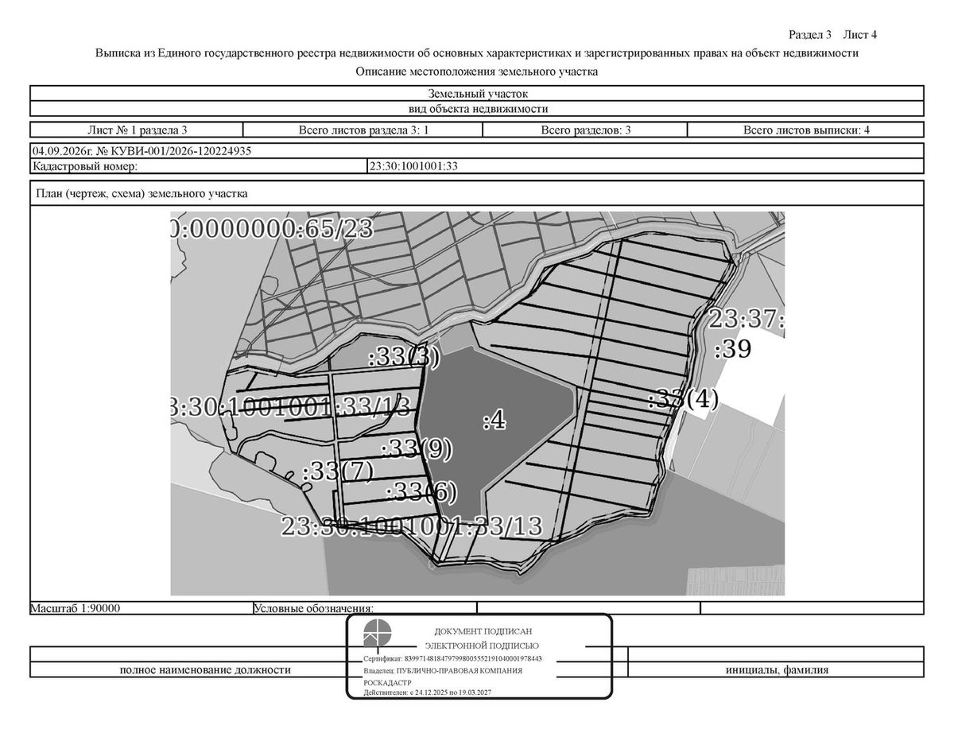
Task: Select the cell "Всего листов выписки: 4"
Action: [806, 130]
